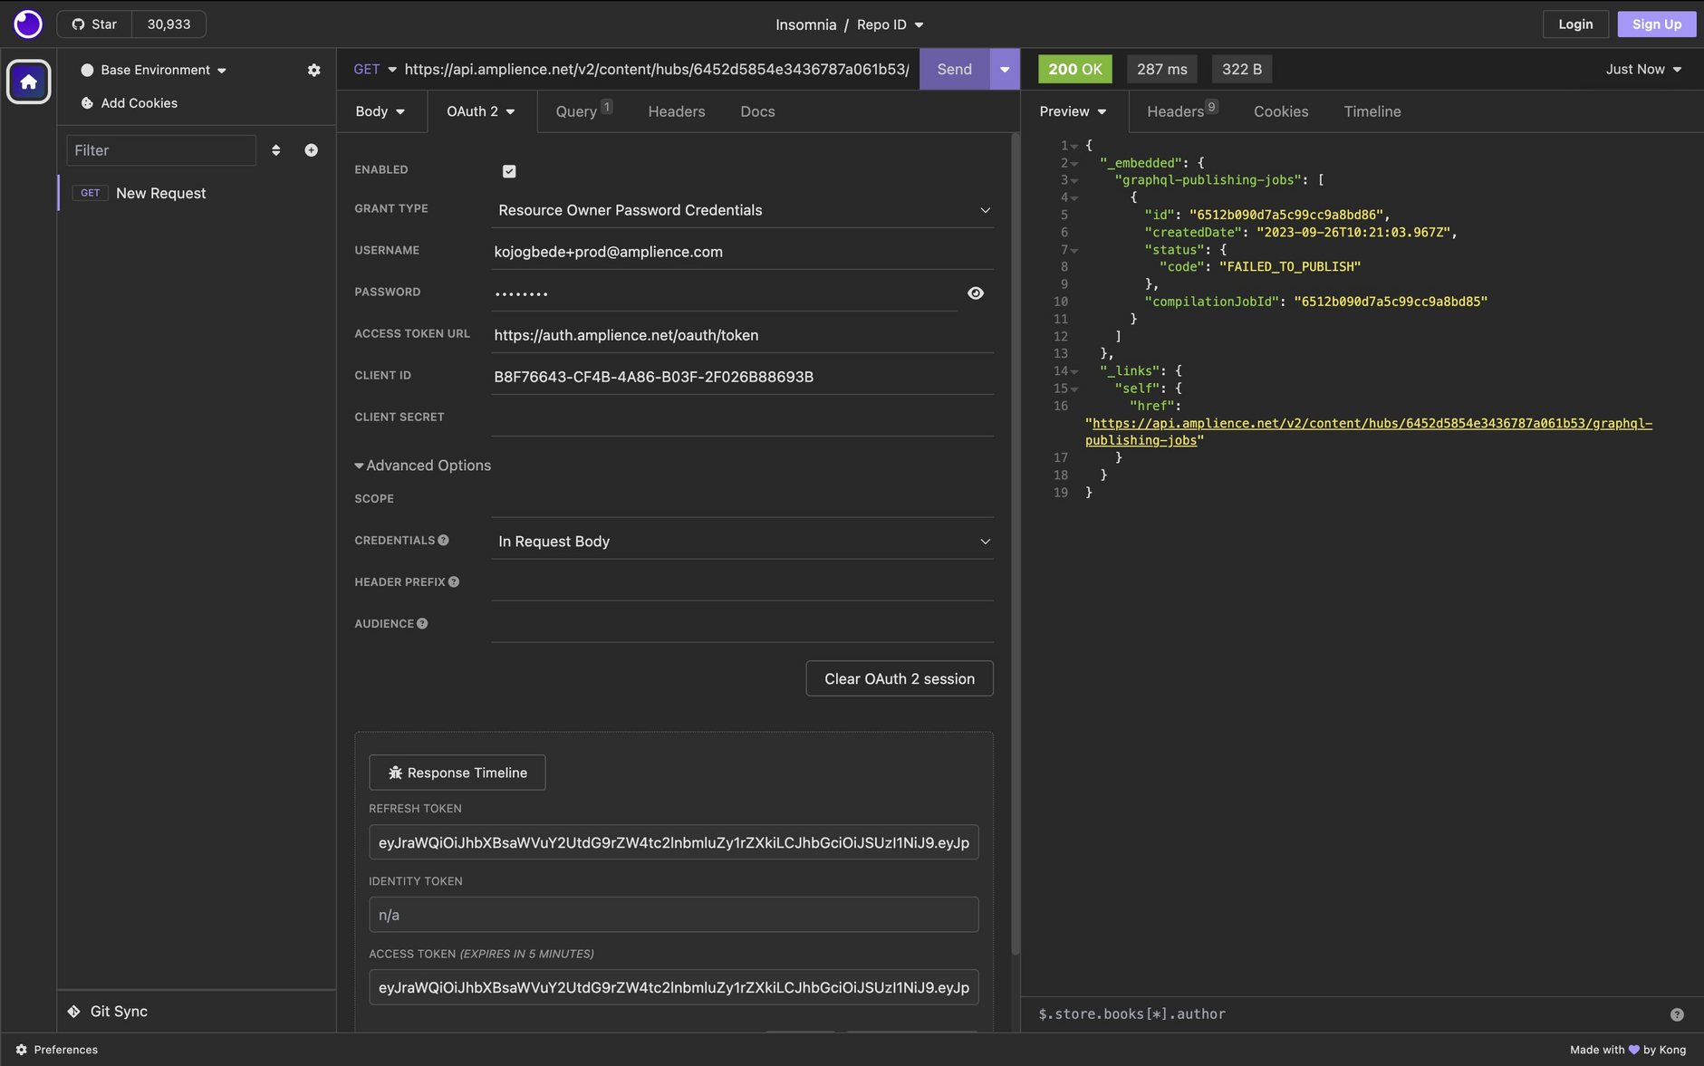Viewport: 1704px width, 1066px height.
Task: Click the response filter help icon
Action: pyautogui.click(x=1677, y=1014)
